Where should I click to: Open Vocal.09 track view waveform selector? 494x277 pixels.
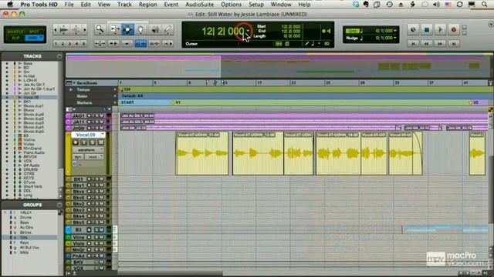(x=88, y=150)
